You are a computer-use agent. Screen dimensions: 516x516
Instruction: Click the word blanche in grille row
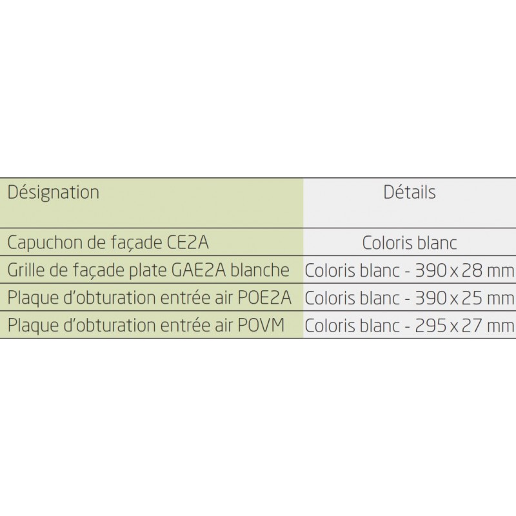coord(260,270)
